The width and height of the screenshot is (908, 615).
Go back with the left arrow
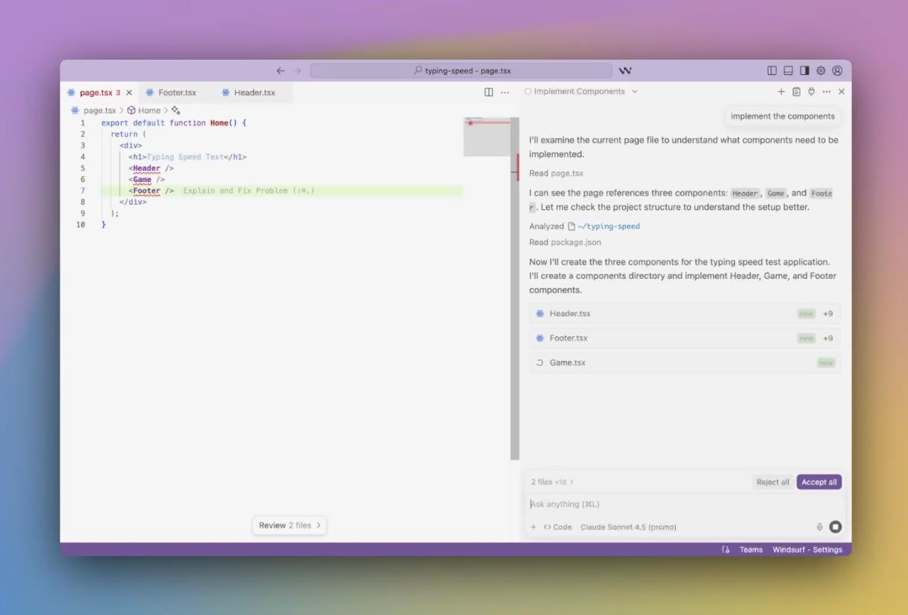point(280,71)
